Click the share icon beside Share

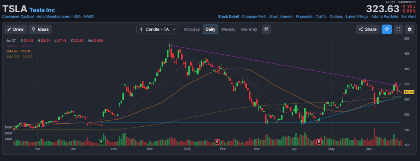tap(361, 29)
